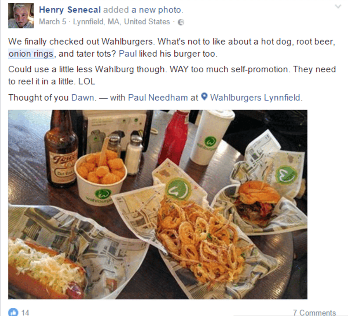
Task: View the 14 likes count
Action: tap(25, 313)
